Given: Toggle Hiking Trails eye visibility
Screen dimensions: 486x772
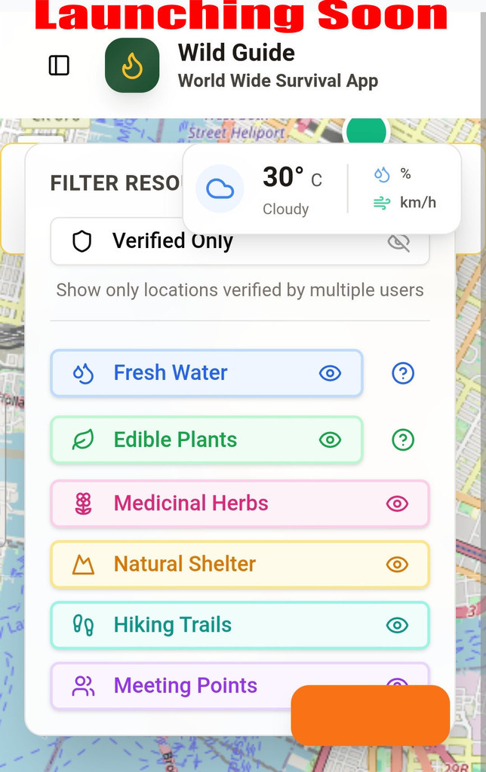Looking at the screenshot, I should (397, 625).
